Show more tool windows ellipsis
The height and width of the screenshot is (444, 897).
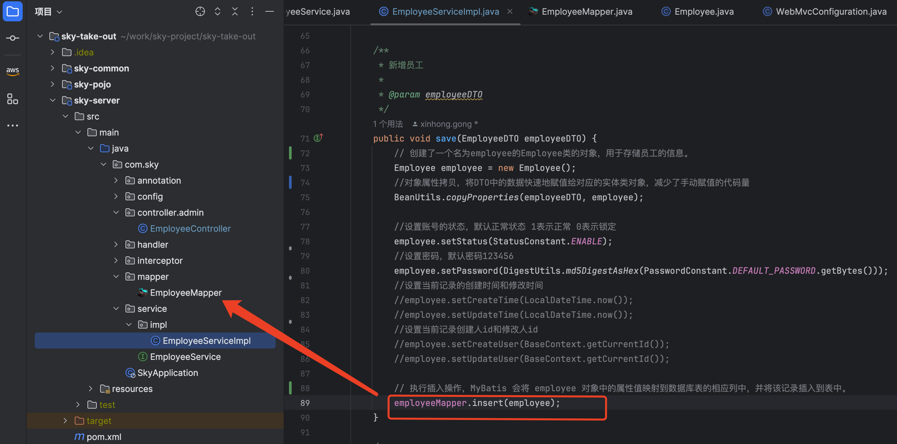13,126
